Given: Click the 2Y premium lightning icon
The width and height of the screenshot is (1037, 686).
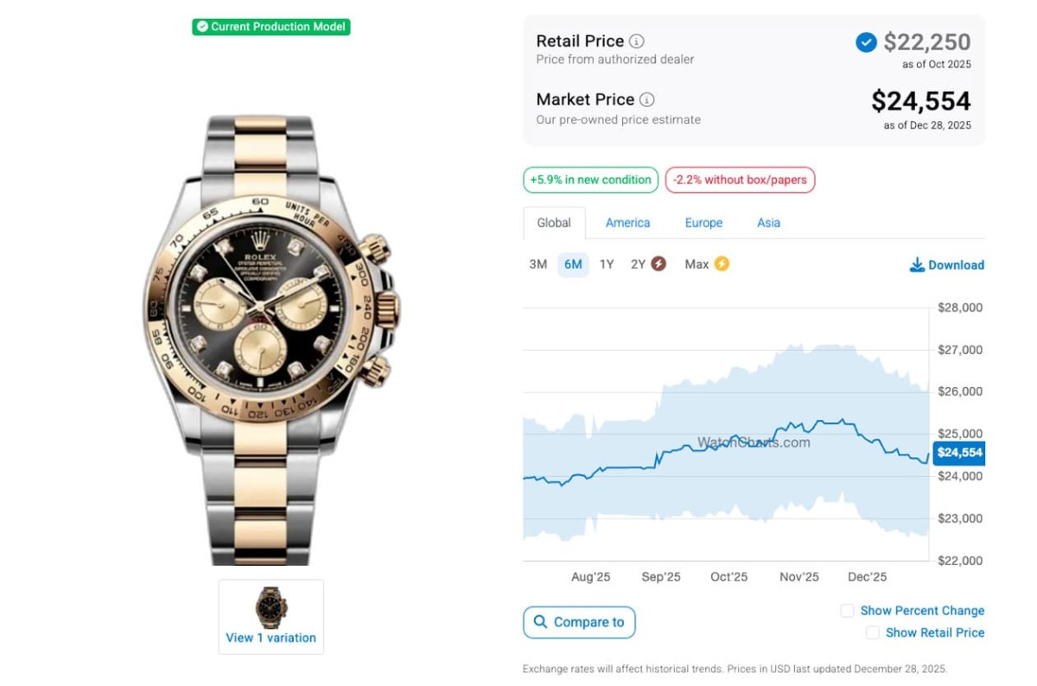Looking at the screenshot, I should [x=658, y=264].
